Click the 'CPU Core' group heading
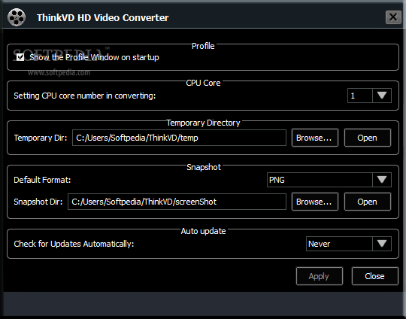 tap(203, 83)
